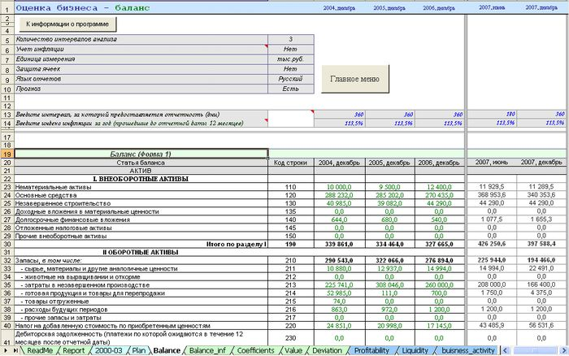Select value 397 588,4 in 2007 column
The width and height of the screenshot is (569, 356).
[541, 244]
